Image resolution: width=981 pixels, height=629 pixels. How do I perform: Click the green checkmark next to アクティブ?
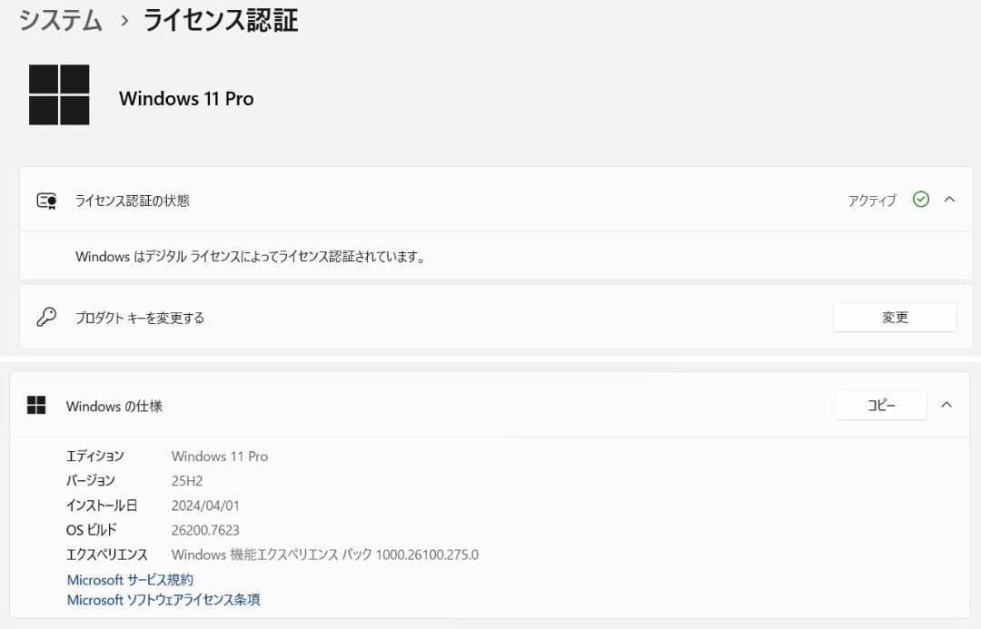(x=921, y=200)
